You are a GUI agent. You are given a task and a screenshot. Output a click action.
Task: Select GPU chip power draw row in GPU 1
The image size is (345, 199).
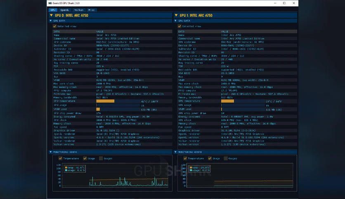click(237, 113)
